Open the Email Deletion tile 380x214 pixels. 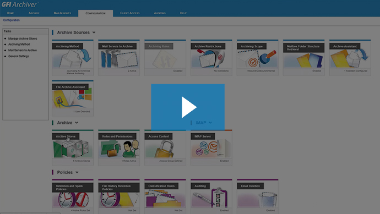pyautogui.click(x=258, y=196)
